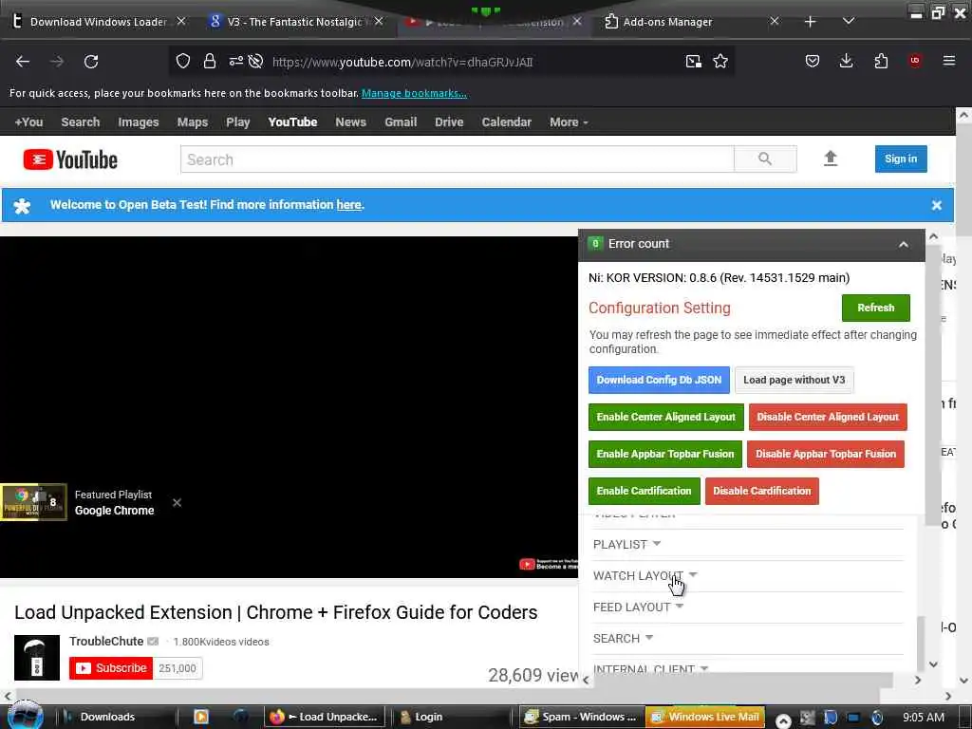This screenshot has height=729, width=972.
Task: Expand the WATCH LAYOUT settings section
Action: tap(645, 576)
